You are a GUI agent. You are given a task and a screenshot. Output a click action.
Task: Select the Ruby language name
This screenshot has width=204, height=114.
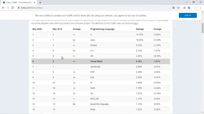click(x=93, y=109)
